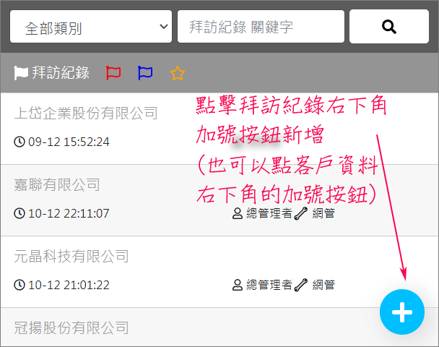Click the magnifier search button

(x=389, y=27)
